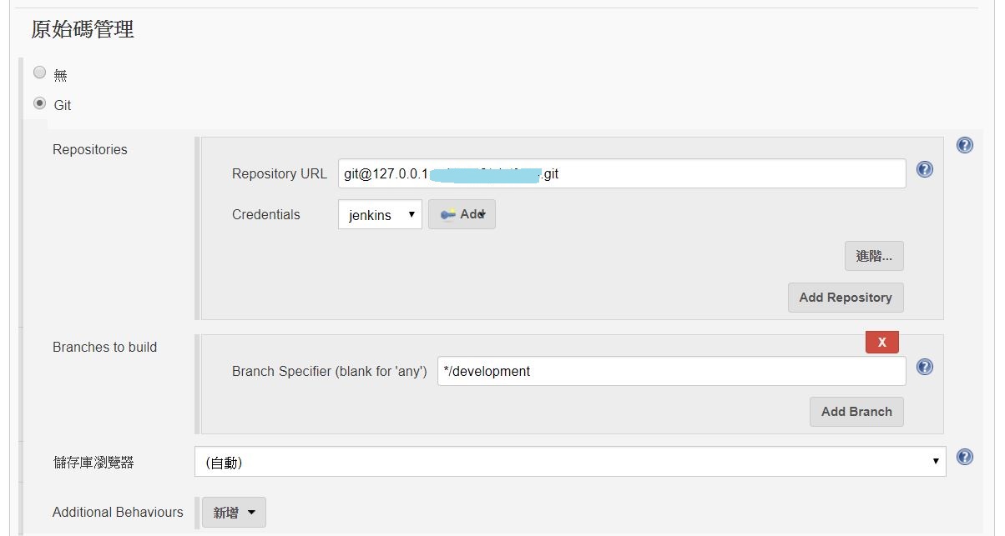Image resolution: width=1005 pixels, height=536 pixels.
Task: Click the 原始碼管理 section heading
Action: [x=83, y=30]
